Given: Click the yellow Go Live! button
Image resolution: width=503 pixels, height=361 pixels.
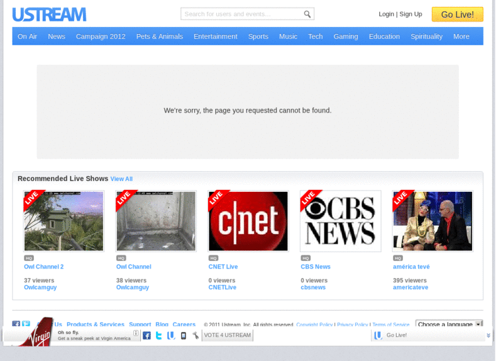Looking at the screenshot, I should (x=458, y=14).
